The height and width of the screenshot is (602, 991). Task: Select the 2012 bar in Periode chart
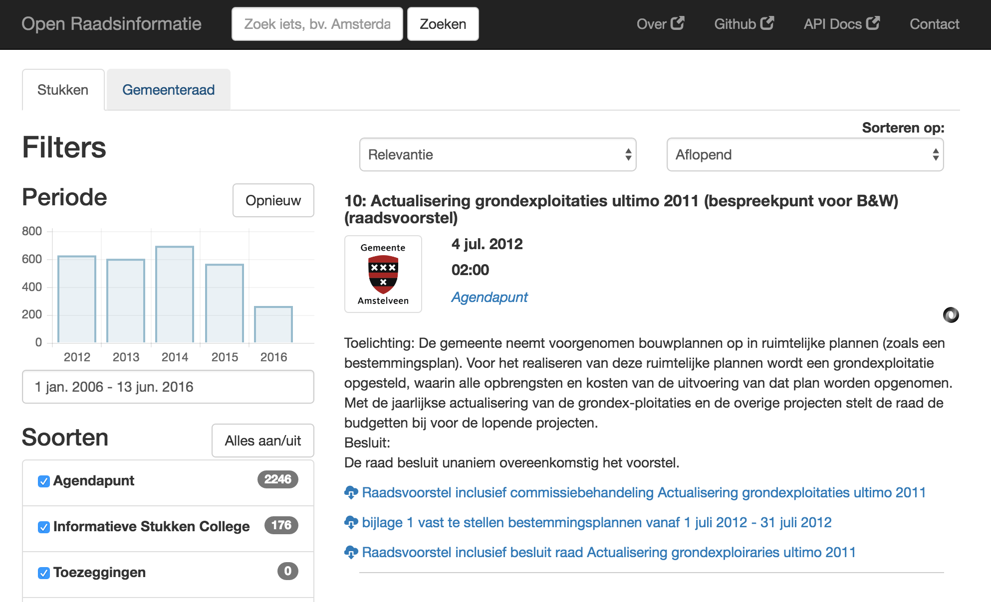[x=77, y=299]
